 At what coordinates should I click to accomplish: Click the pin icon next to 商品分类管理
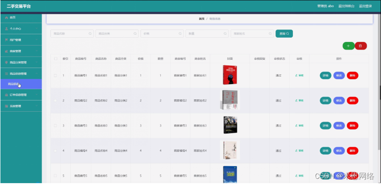7,62
